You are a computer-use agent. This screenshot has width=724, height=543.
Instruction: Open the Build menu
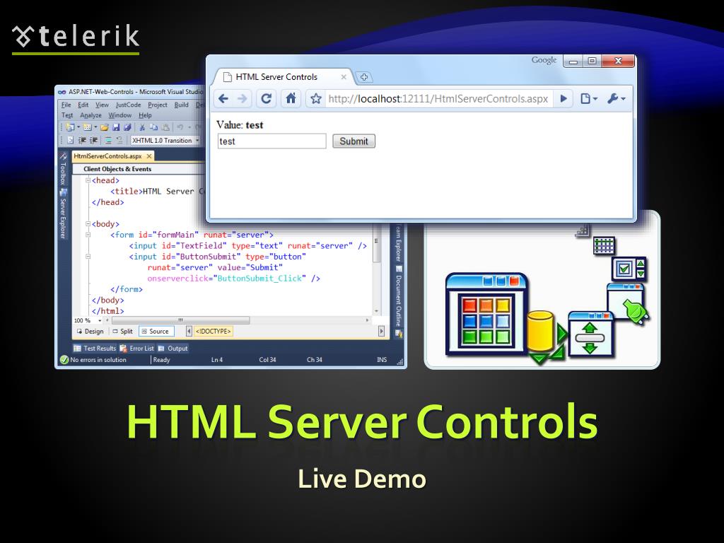click(x=182, y=105)
